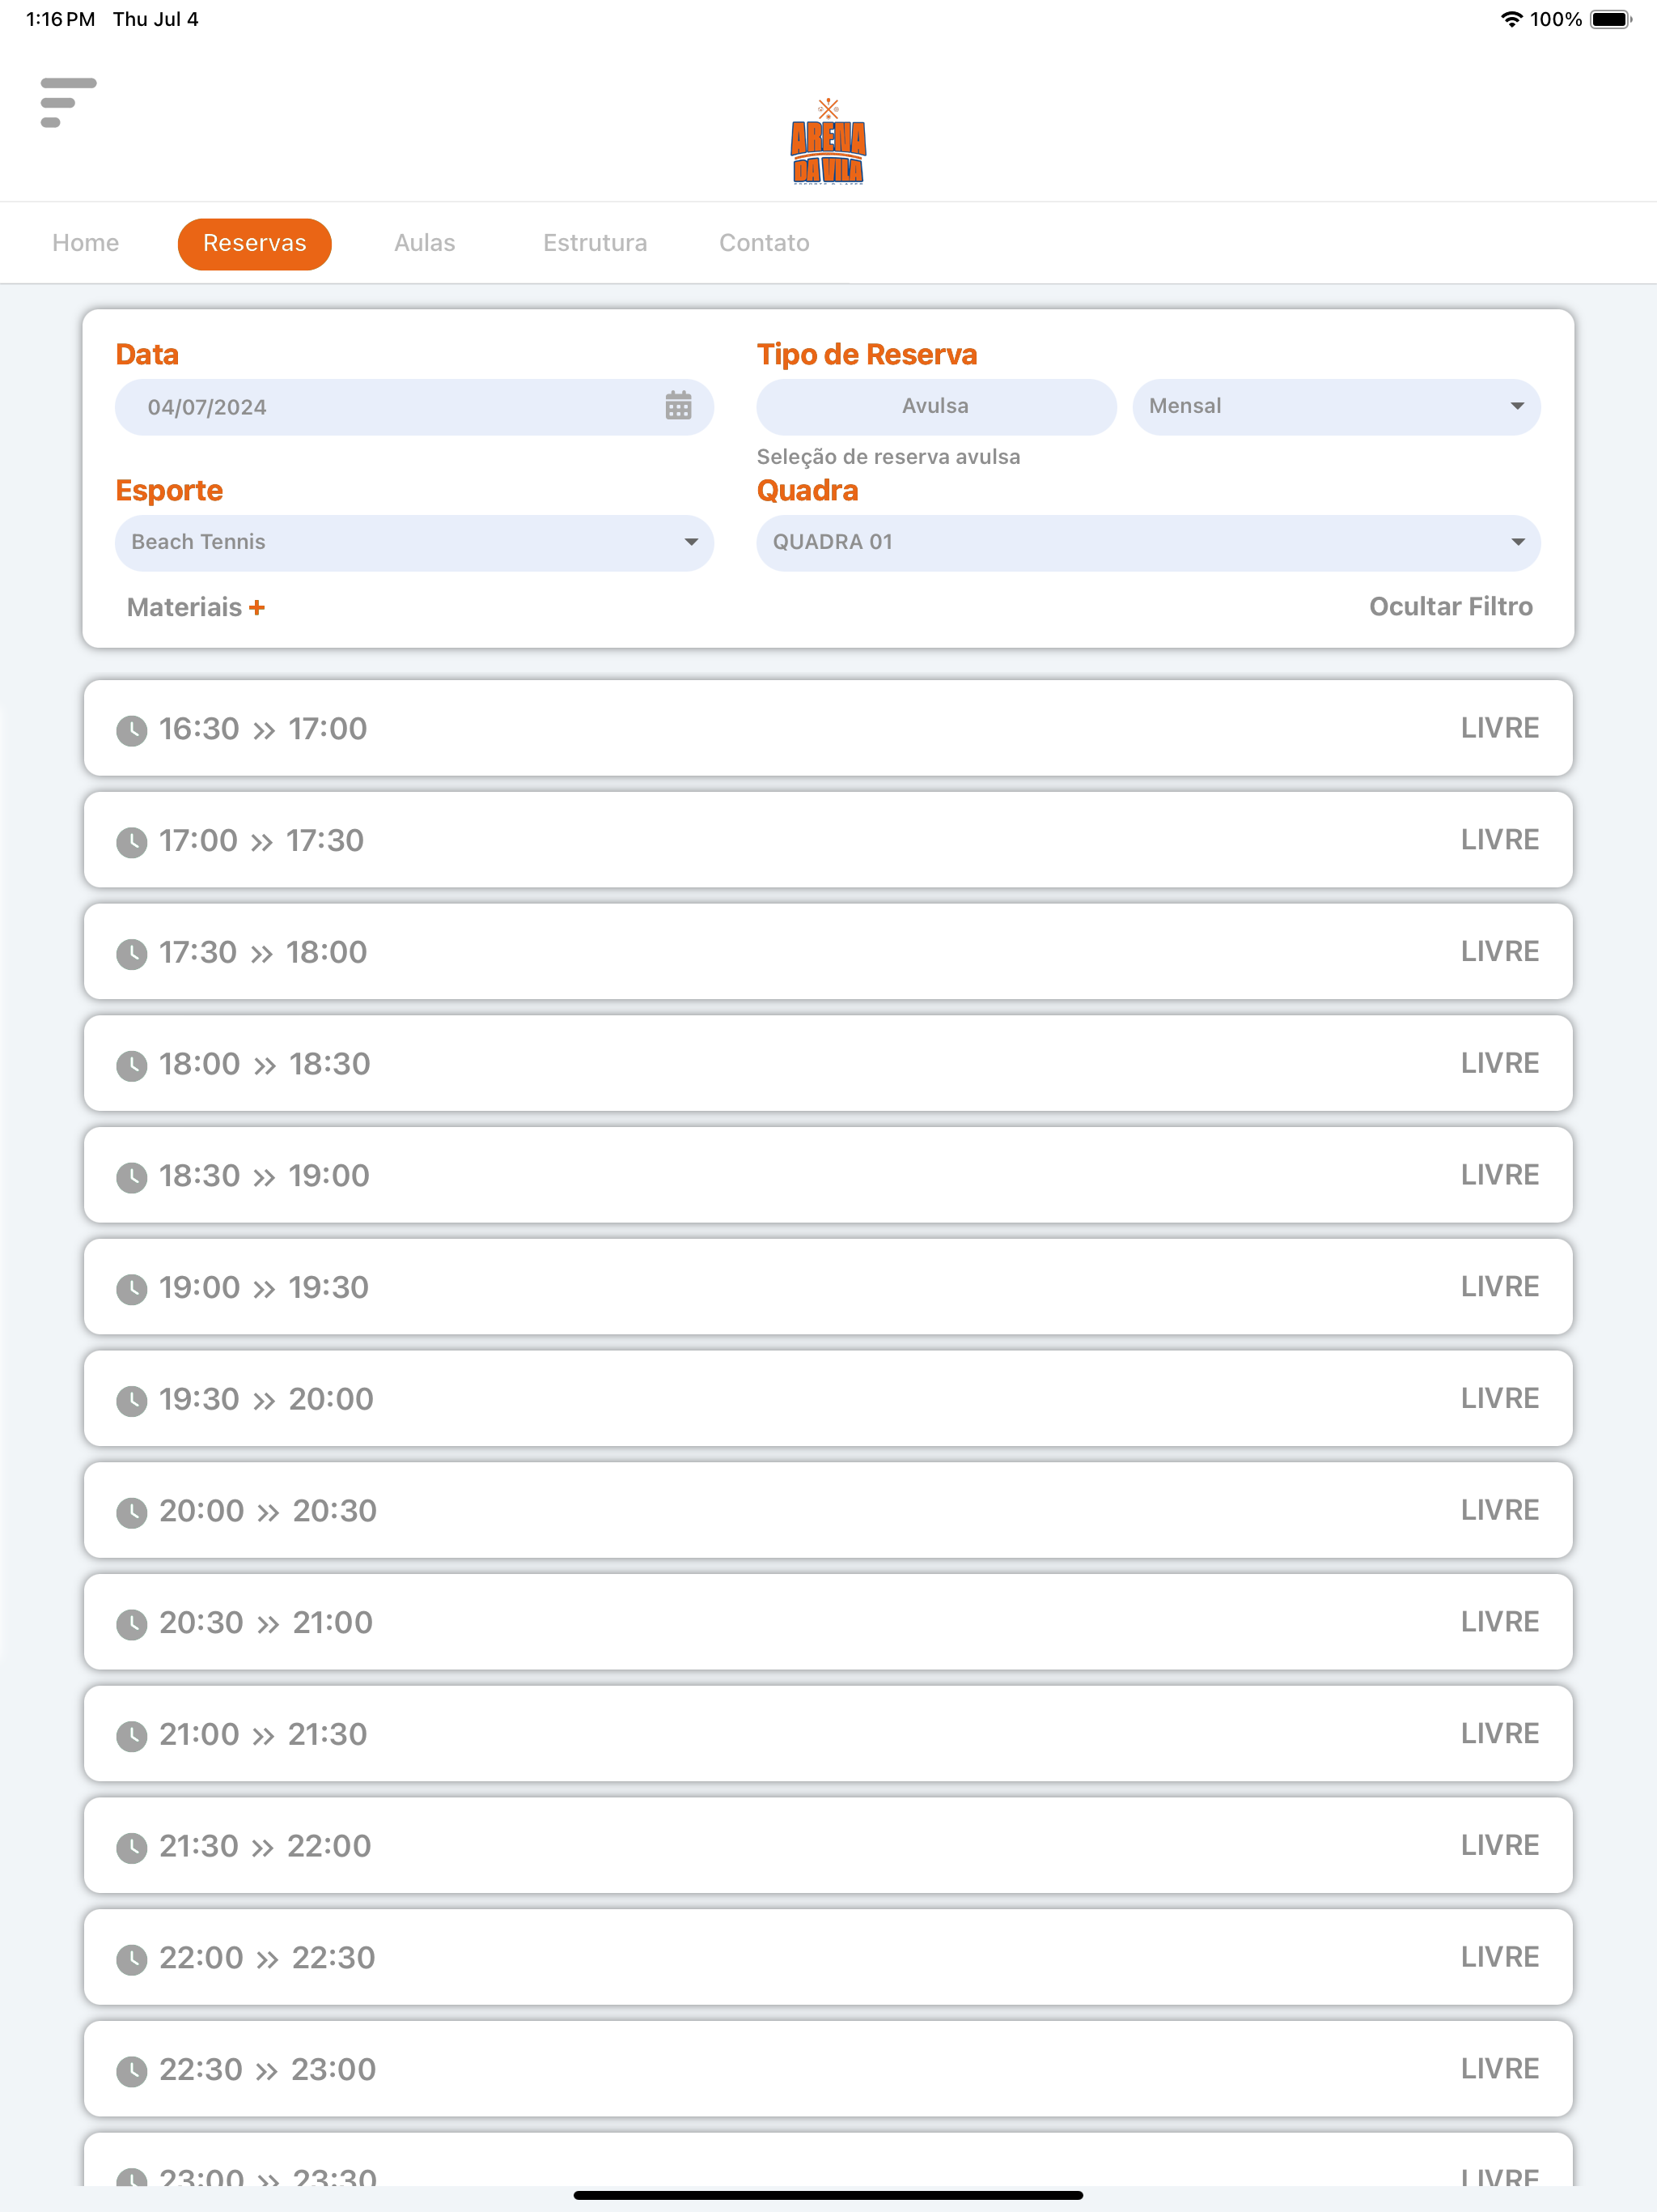Click clock icon of 21:00 » 21:30 slot

132,1737
